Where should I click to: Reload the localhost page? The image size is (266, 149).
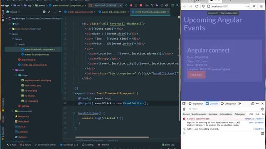pyautogui.click(x=197, y=6)
